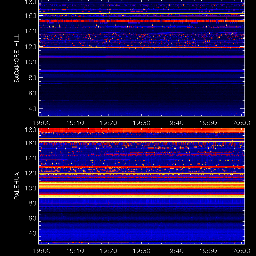Pick the 60 label on Palehua axis
Screen dimensions: 256x256
point(32,218)
